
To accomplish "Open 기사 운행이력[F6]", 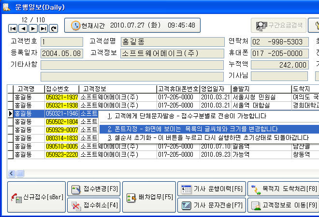I will pos(212,189).
